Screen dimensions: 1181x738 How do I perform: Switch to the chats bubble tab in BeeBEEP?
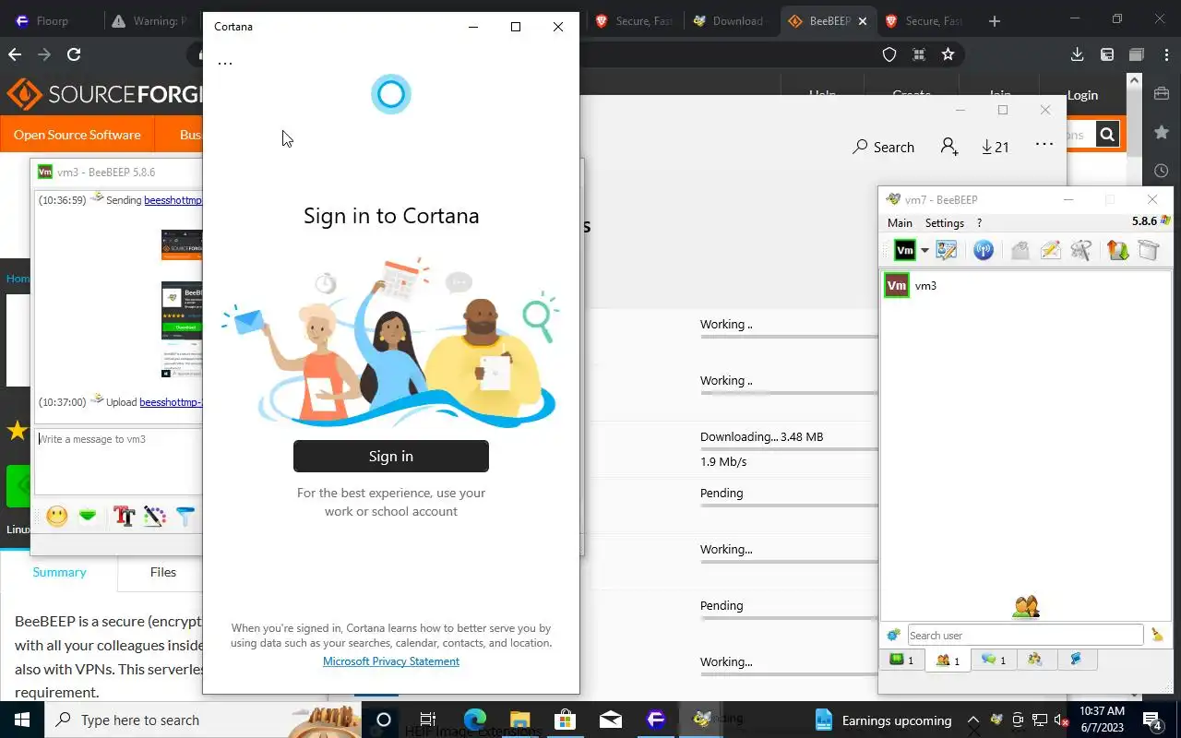click(993, 660)
